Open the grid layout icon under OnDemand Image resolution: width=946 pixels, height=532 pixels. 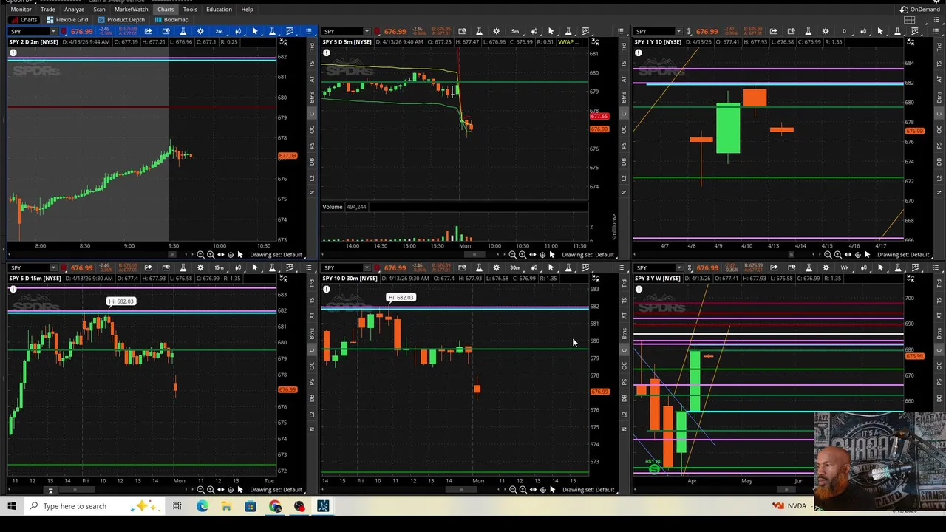pyautogui.click(x=910, y=19)
